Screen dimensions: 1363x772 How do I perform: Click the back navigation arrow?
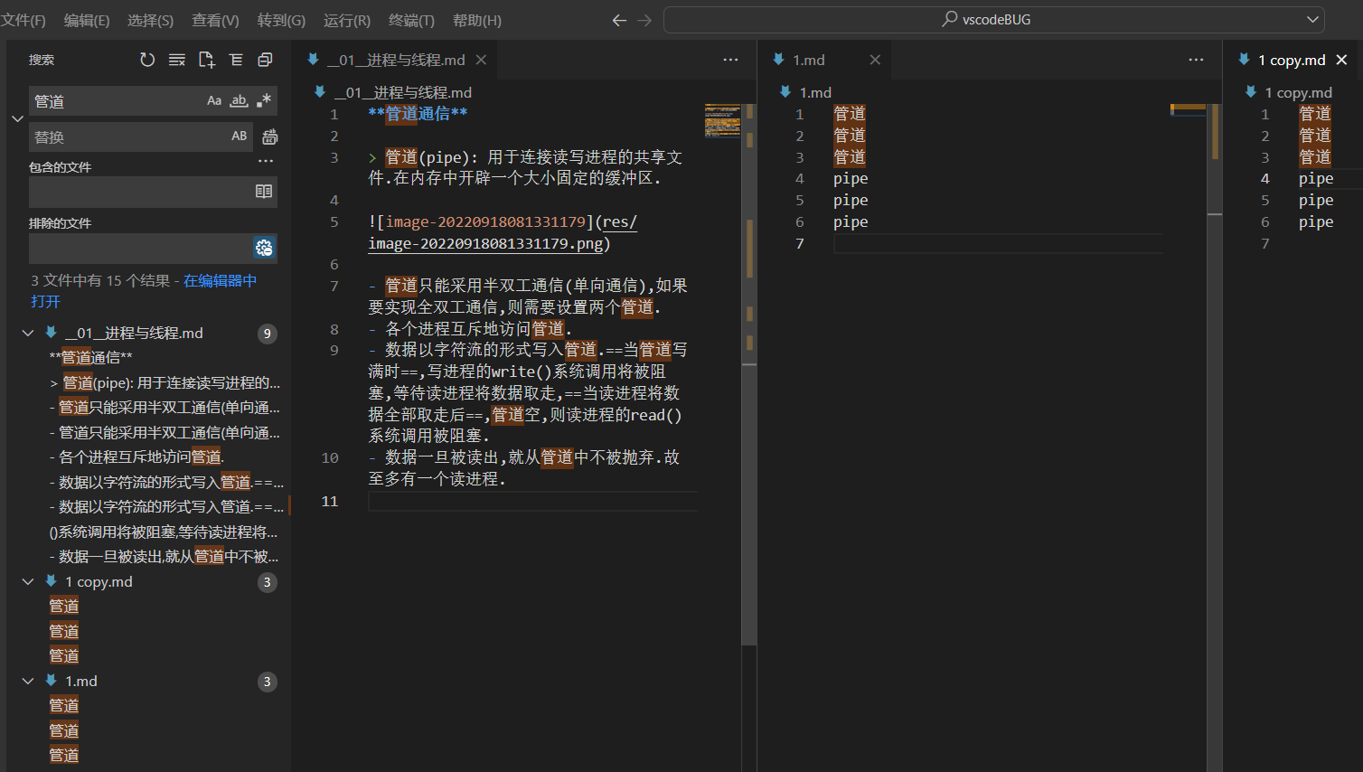point(618,20)
